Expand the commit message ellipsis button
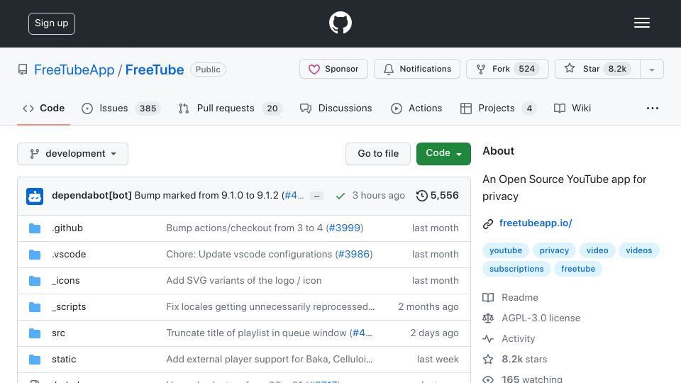 [316, 196]
